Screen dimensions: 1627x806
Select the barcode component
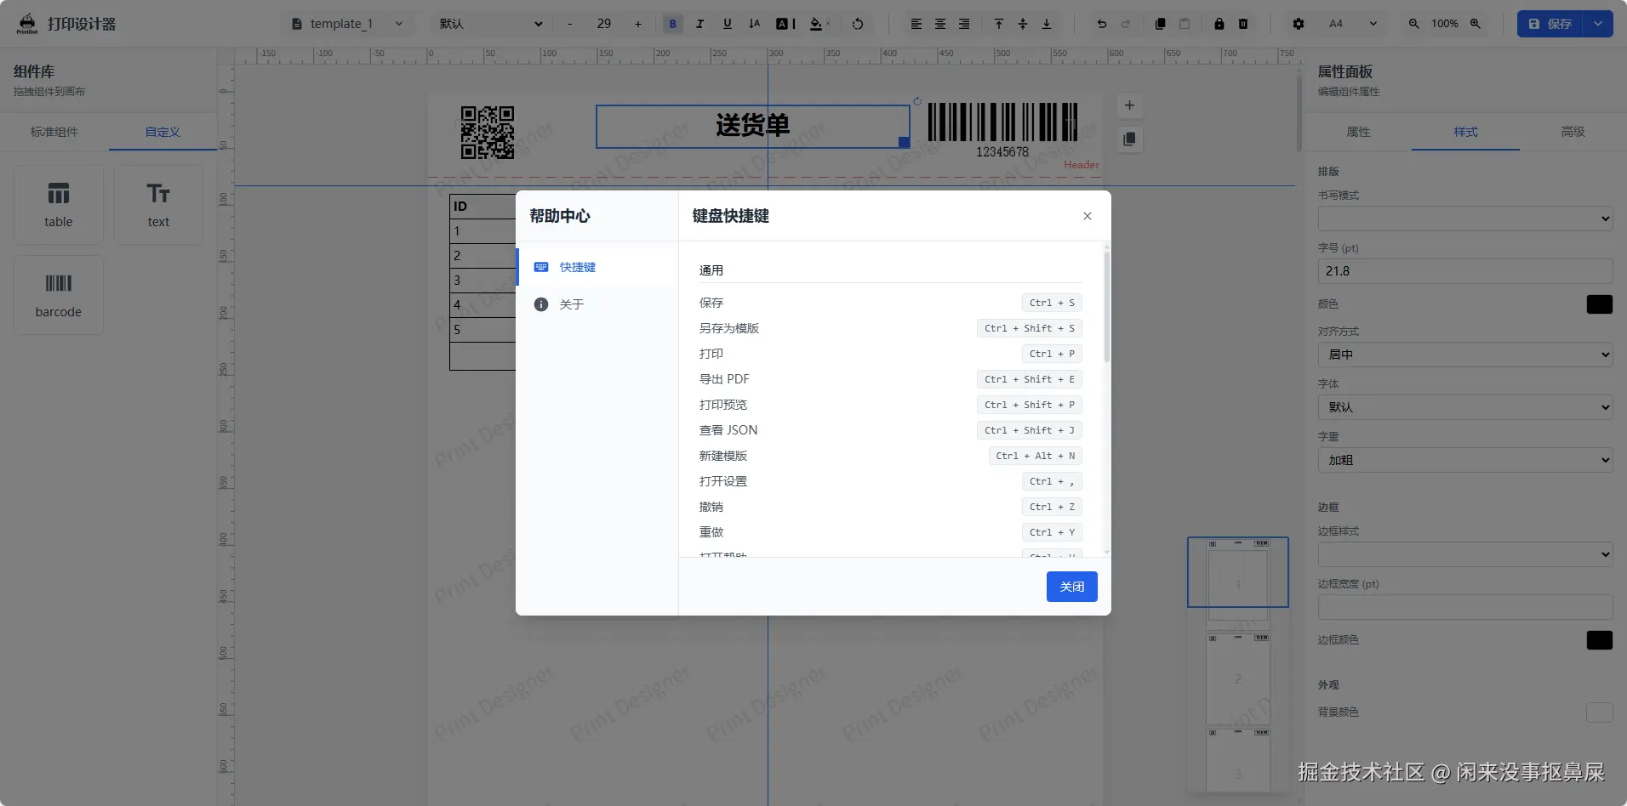[x=59, y=295]
